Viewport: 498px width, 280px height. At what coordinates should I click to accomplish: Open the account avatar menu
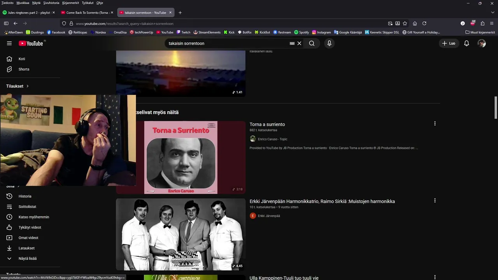click(x=482, y=43)
